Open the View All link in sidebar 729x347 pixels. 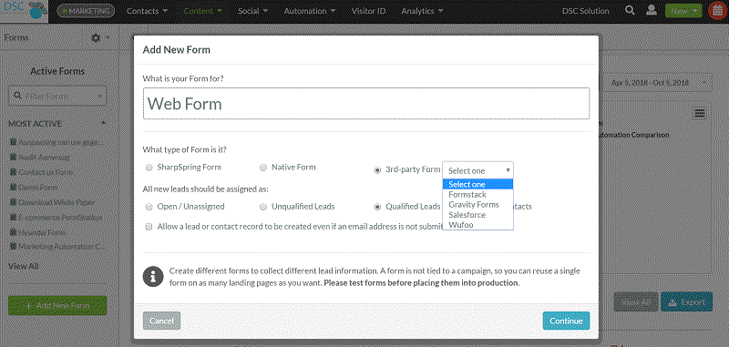click(x=24, y=266)
